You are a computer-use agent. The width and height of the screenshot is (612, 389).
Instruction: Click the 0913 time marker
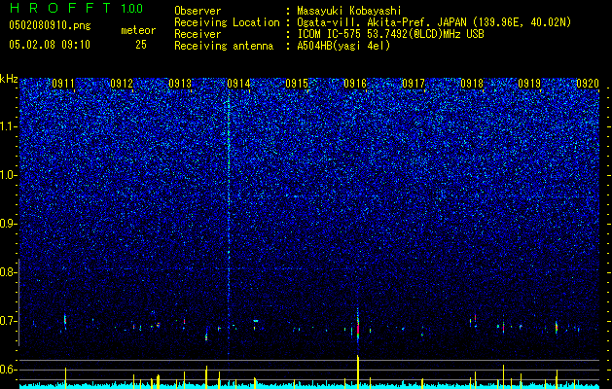coord(180,84)
